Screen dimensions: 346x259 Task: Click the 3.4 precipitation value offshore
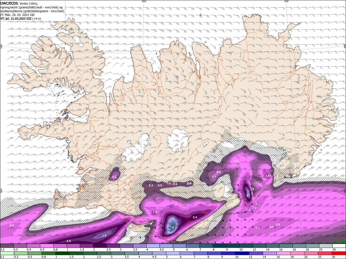[x=104, y=236]
